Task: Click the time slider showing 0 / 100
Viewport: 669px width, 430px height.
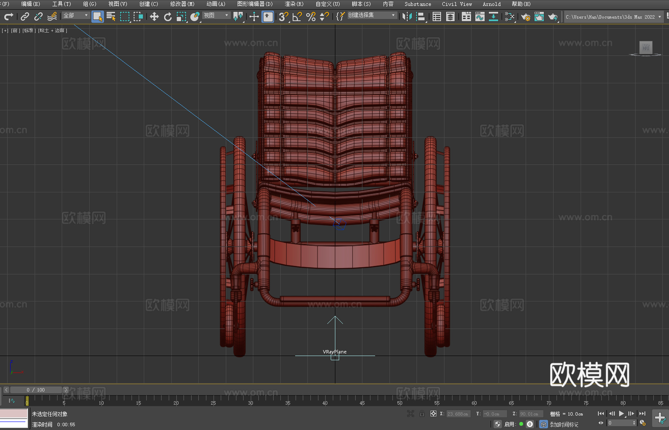Action: click(36, 390)
